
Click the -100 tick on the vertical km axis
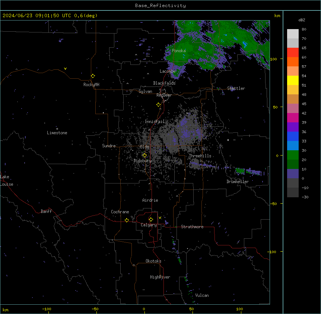272,252
